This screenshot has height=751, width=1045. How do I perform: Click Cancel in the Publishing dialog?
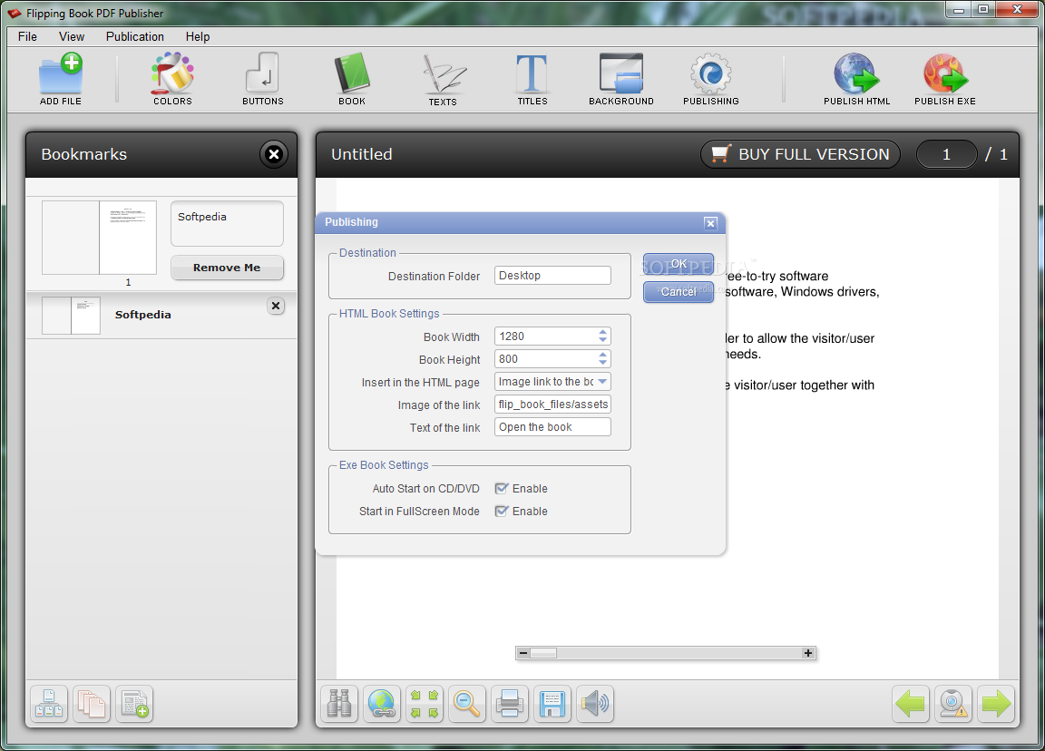click(x=679, y=292)
